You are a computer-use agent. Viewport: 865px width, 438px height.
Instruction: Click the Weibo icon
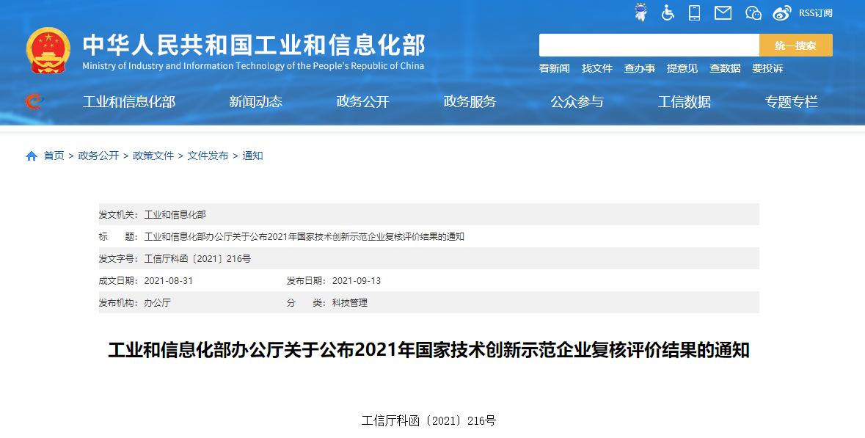click(x=782, y=12)
